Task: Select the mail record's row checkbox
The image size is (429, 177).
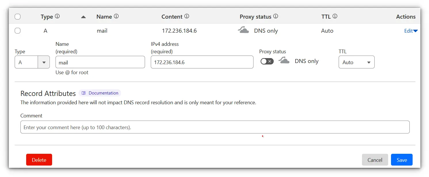Action: (18, 31)
